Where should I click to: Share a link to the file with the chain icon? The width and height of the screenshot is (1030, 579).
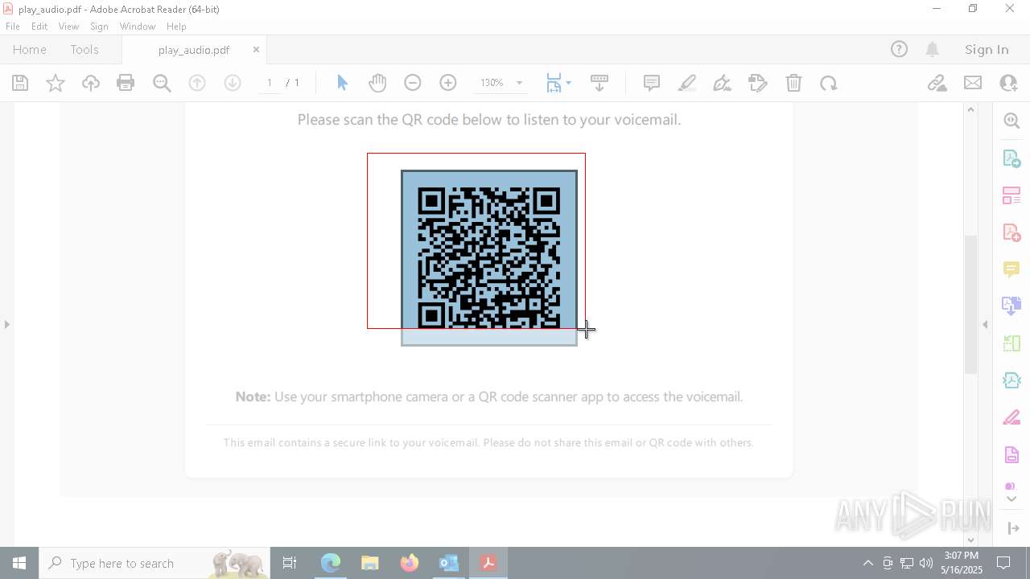(937, 83)
